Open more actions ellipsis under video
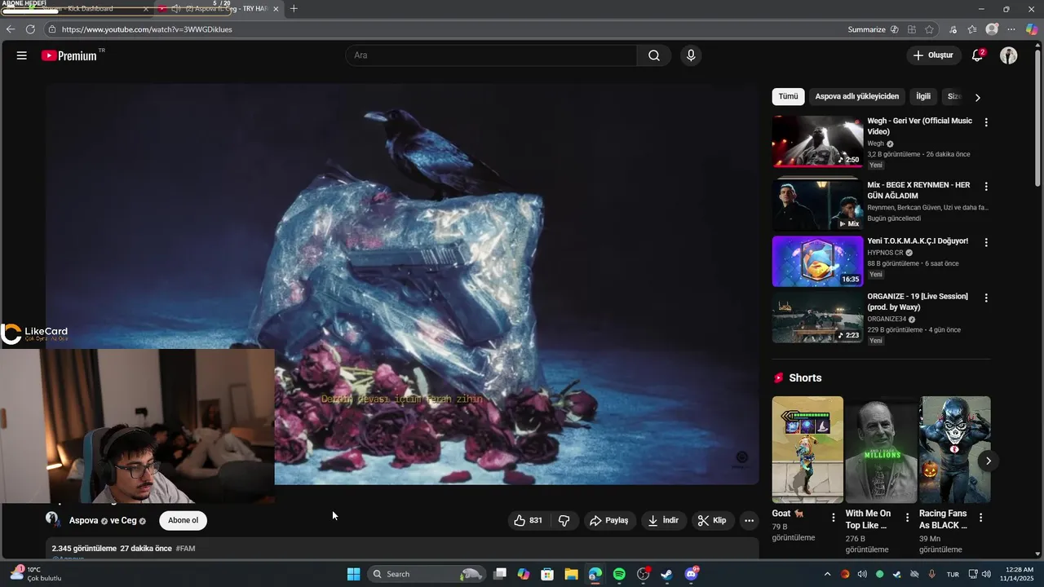Image resolution: width=1044 pixels, height=587 pixels. pyautogui.click(x=749, y=520)
